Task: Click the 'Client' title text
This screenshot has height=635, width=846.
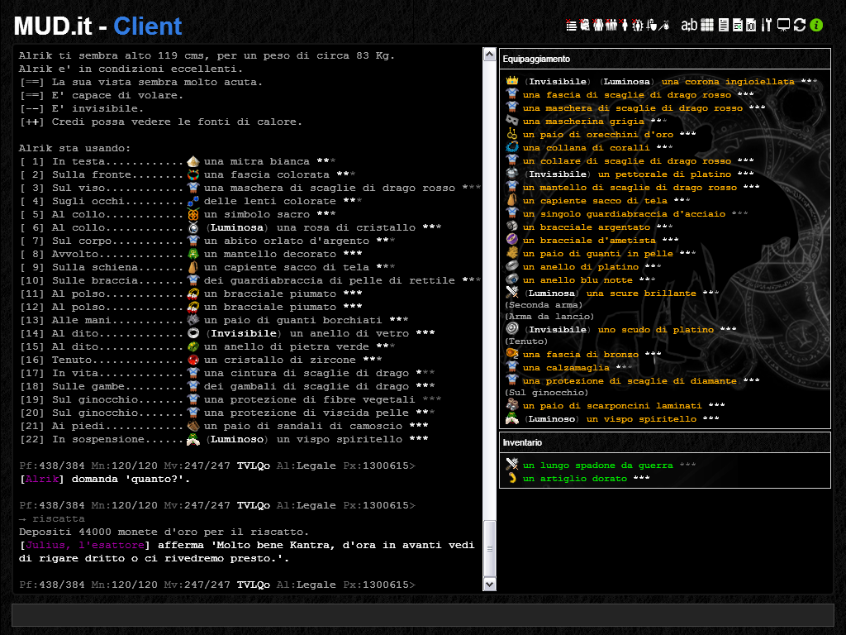Action: coord(148,26)
